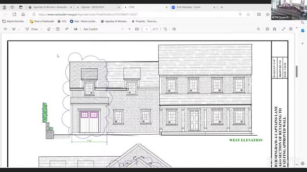The image size is (307, 172).
Task: Close the Agenda 08/20/2024 tab
Action: [118, 7]
